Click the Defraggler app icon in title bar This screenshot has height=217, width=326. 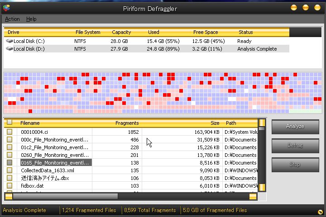[6, 8]
